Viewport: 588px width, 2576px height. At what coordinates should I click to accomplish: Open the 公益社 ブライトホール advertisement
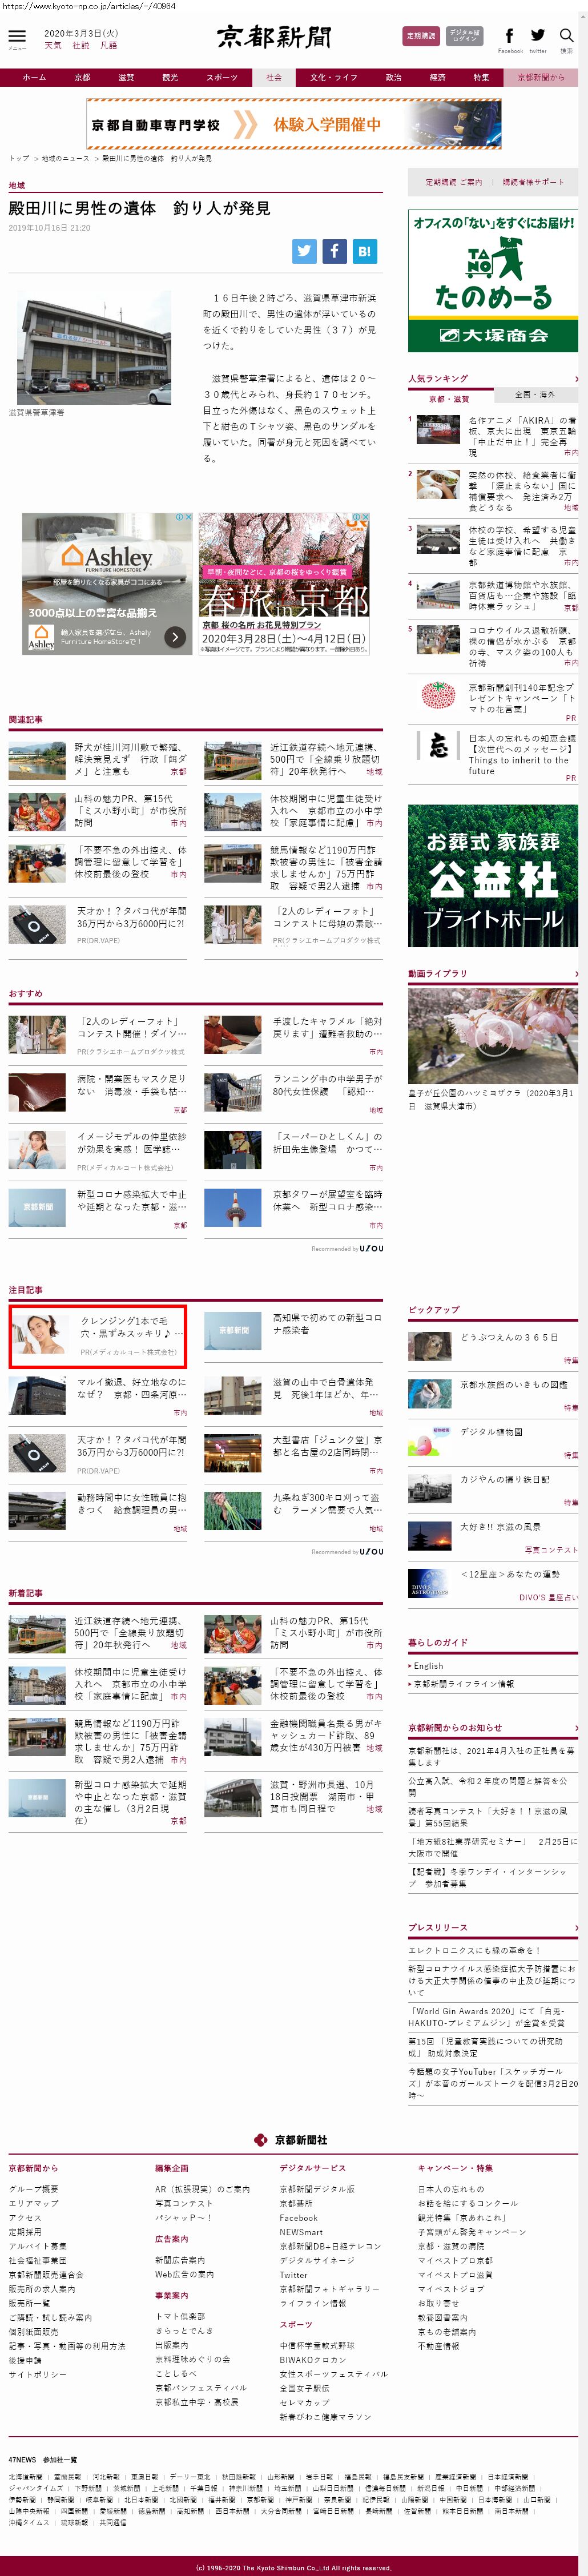click(493, 875)
